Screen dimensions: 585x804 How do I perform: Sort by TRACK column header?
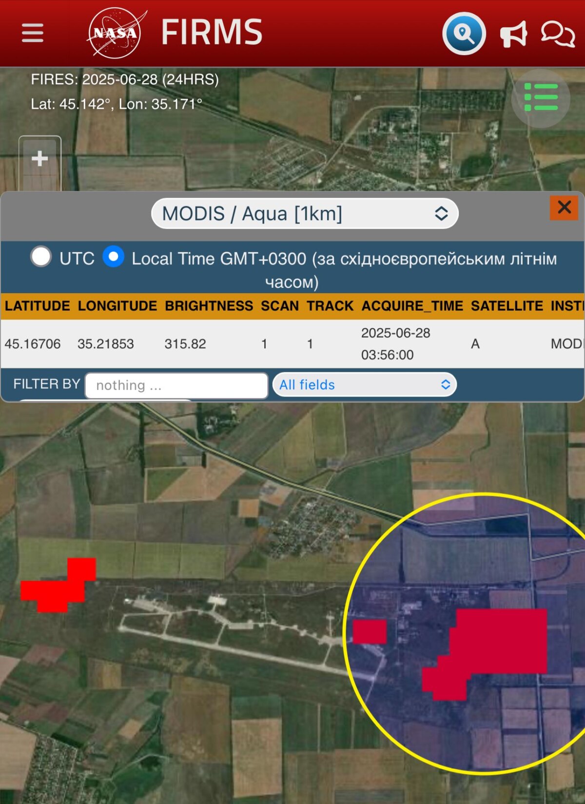click(330, 306)
